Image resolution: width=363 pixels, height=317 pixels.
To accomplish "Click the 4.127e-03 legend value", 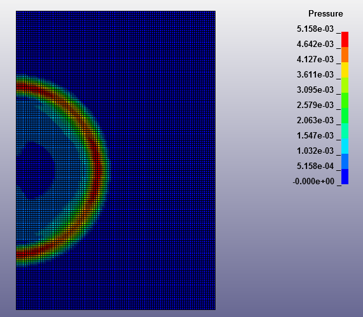I will coord(315,60).
